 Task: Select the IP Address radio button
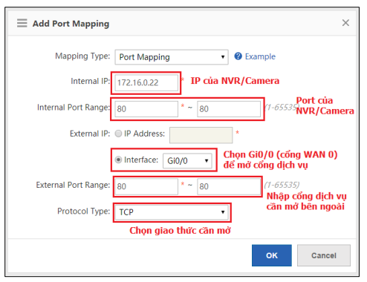coord(118,134)
